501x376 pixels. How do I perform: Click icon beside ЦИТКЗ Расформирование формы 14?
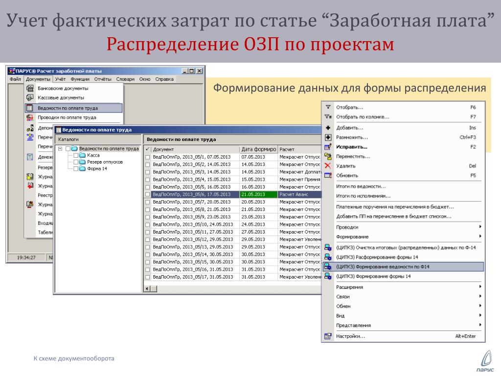(x=328, y=257)
